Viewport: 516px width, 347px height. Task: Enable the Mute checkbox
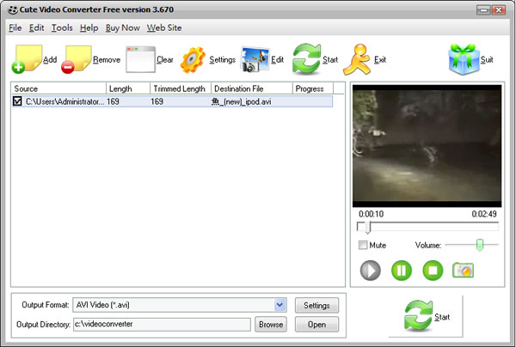[x=363, y=245]
